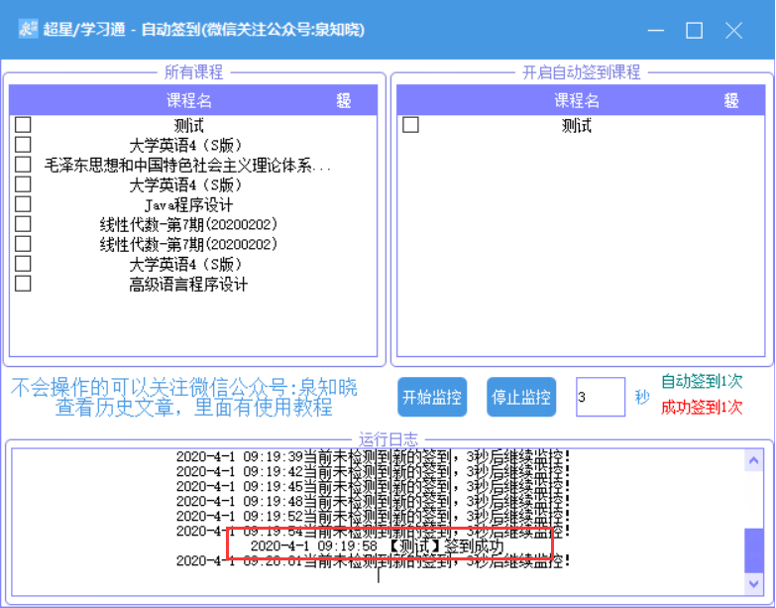
Task: Tick the Java程序设计 course checkbox
Action: click(x=23, y=204)
